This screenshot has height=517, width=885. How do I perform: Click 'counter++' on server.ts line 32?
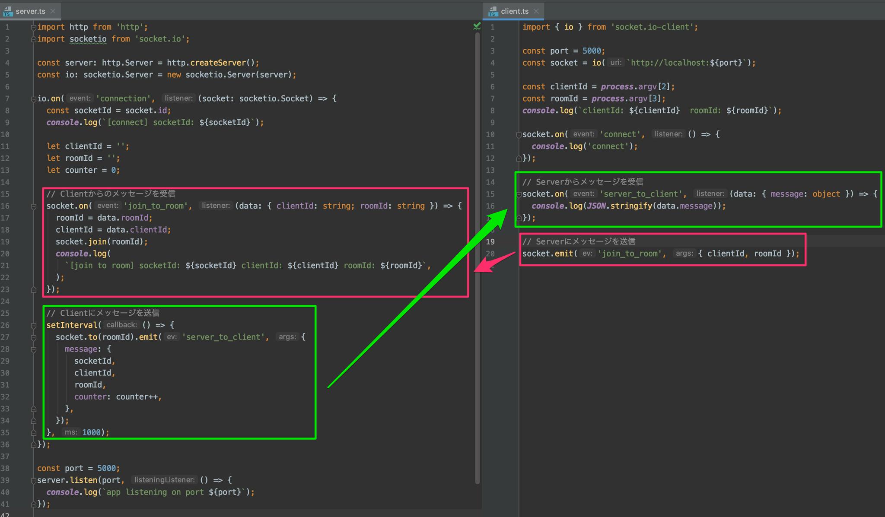pos(137,397)
